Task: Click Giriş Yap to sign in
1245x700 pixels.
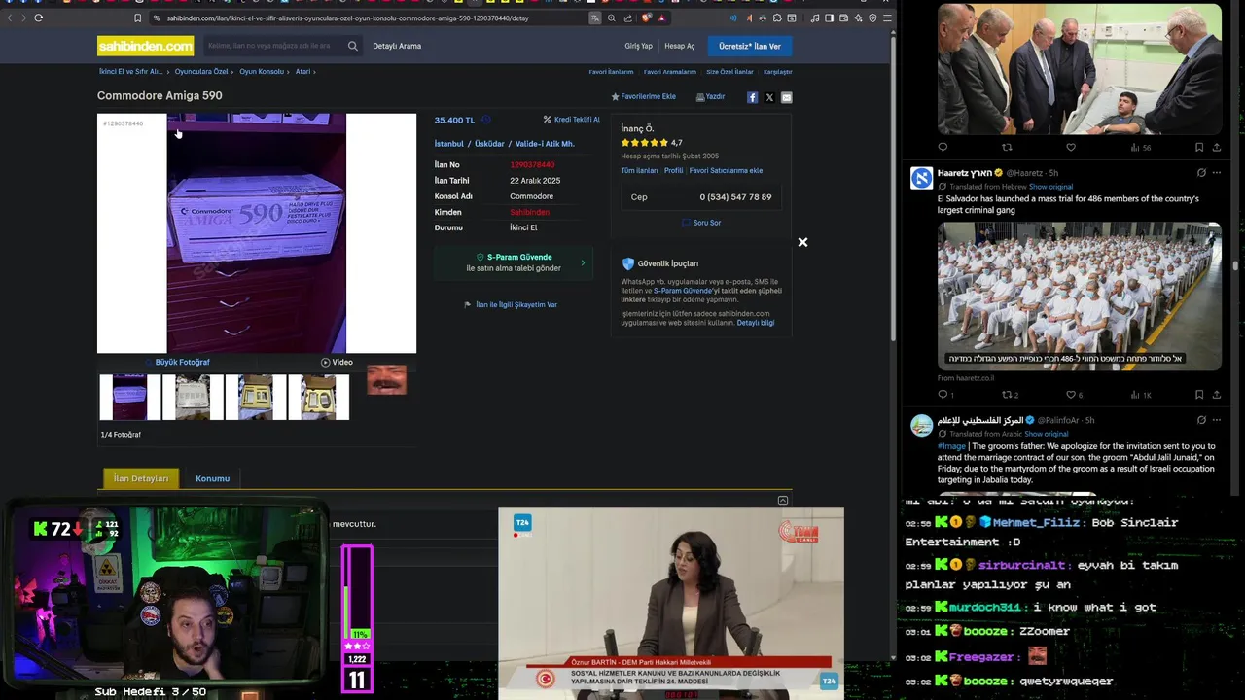Action: [638, 46]
